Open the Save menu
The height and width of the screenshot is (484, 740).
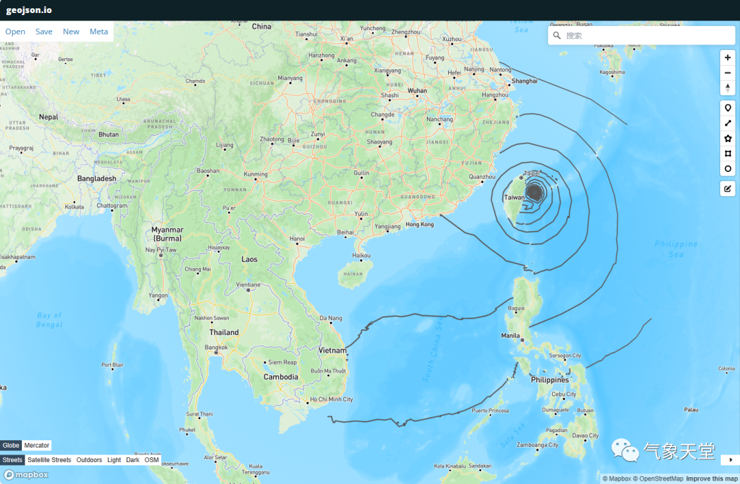pyautogui.click(x=44, y=32)
